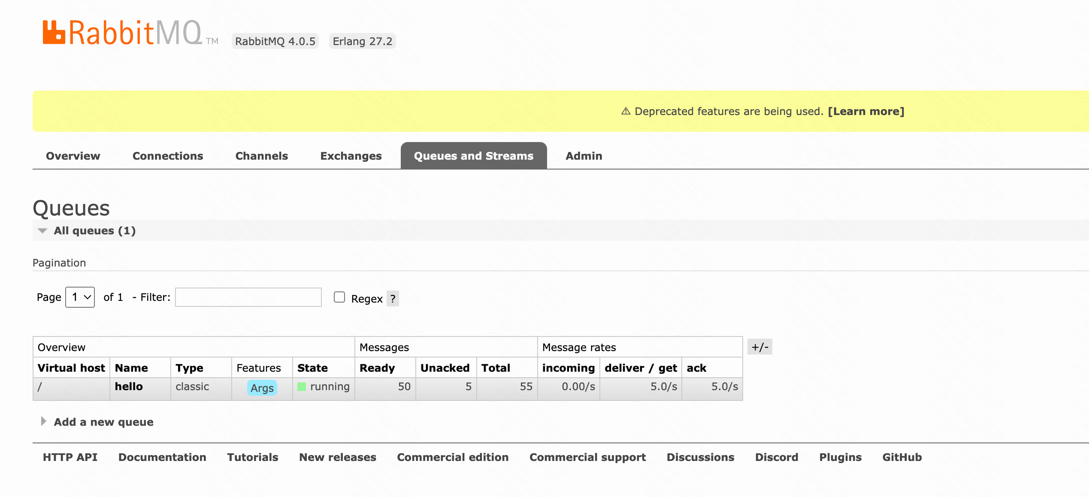Open the HTTP API footer link
This screenshot has height=497, width=1089.
pos(70,457)
